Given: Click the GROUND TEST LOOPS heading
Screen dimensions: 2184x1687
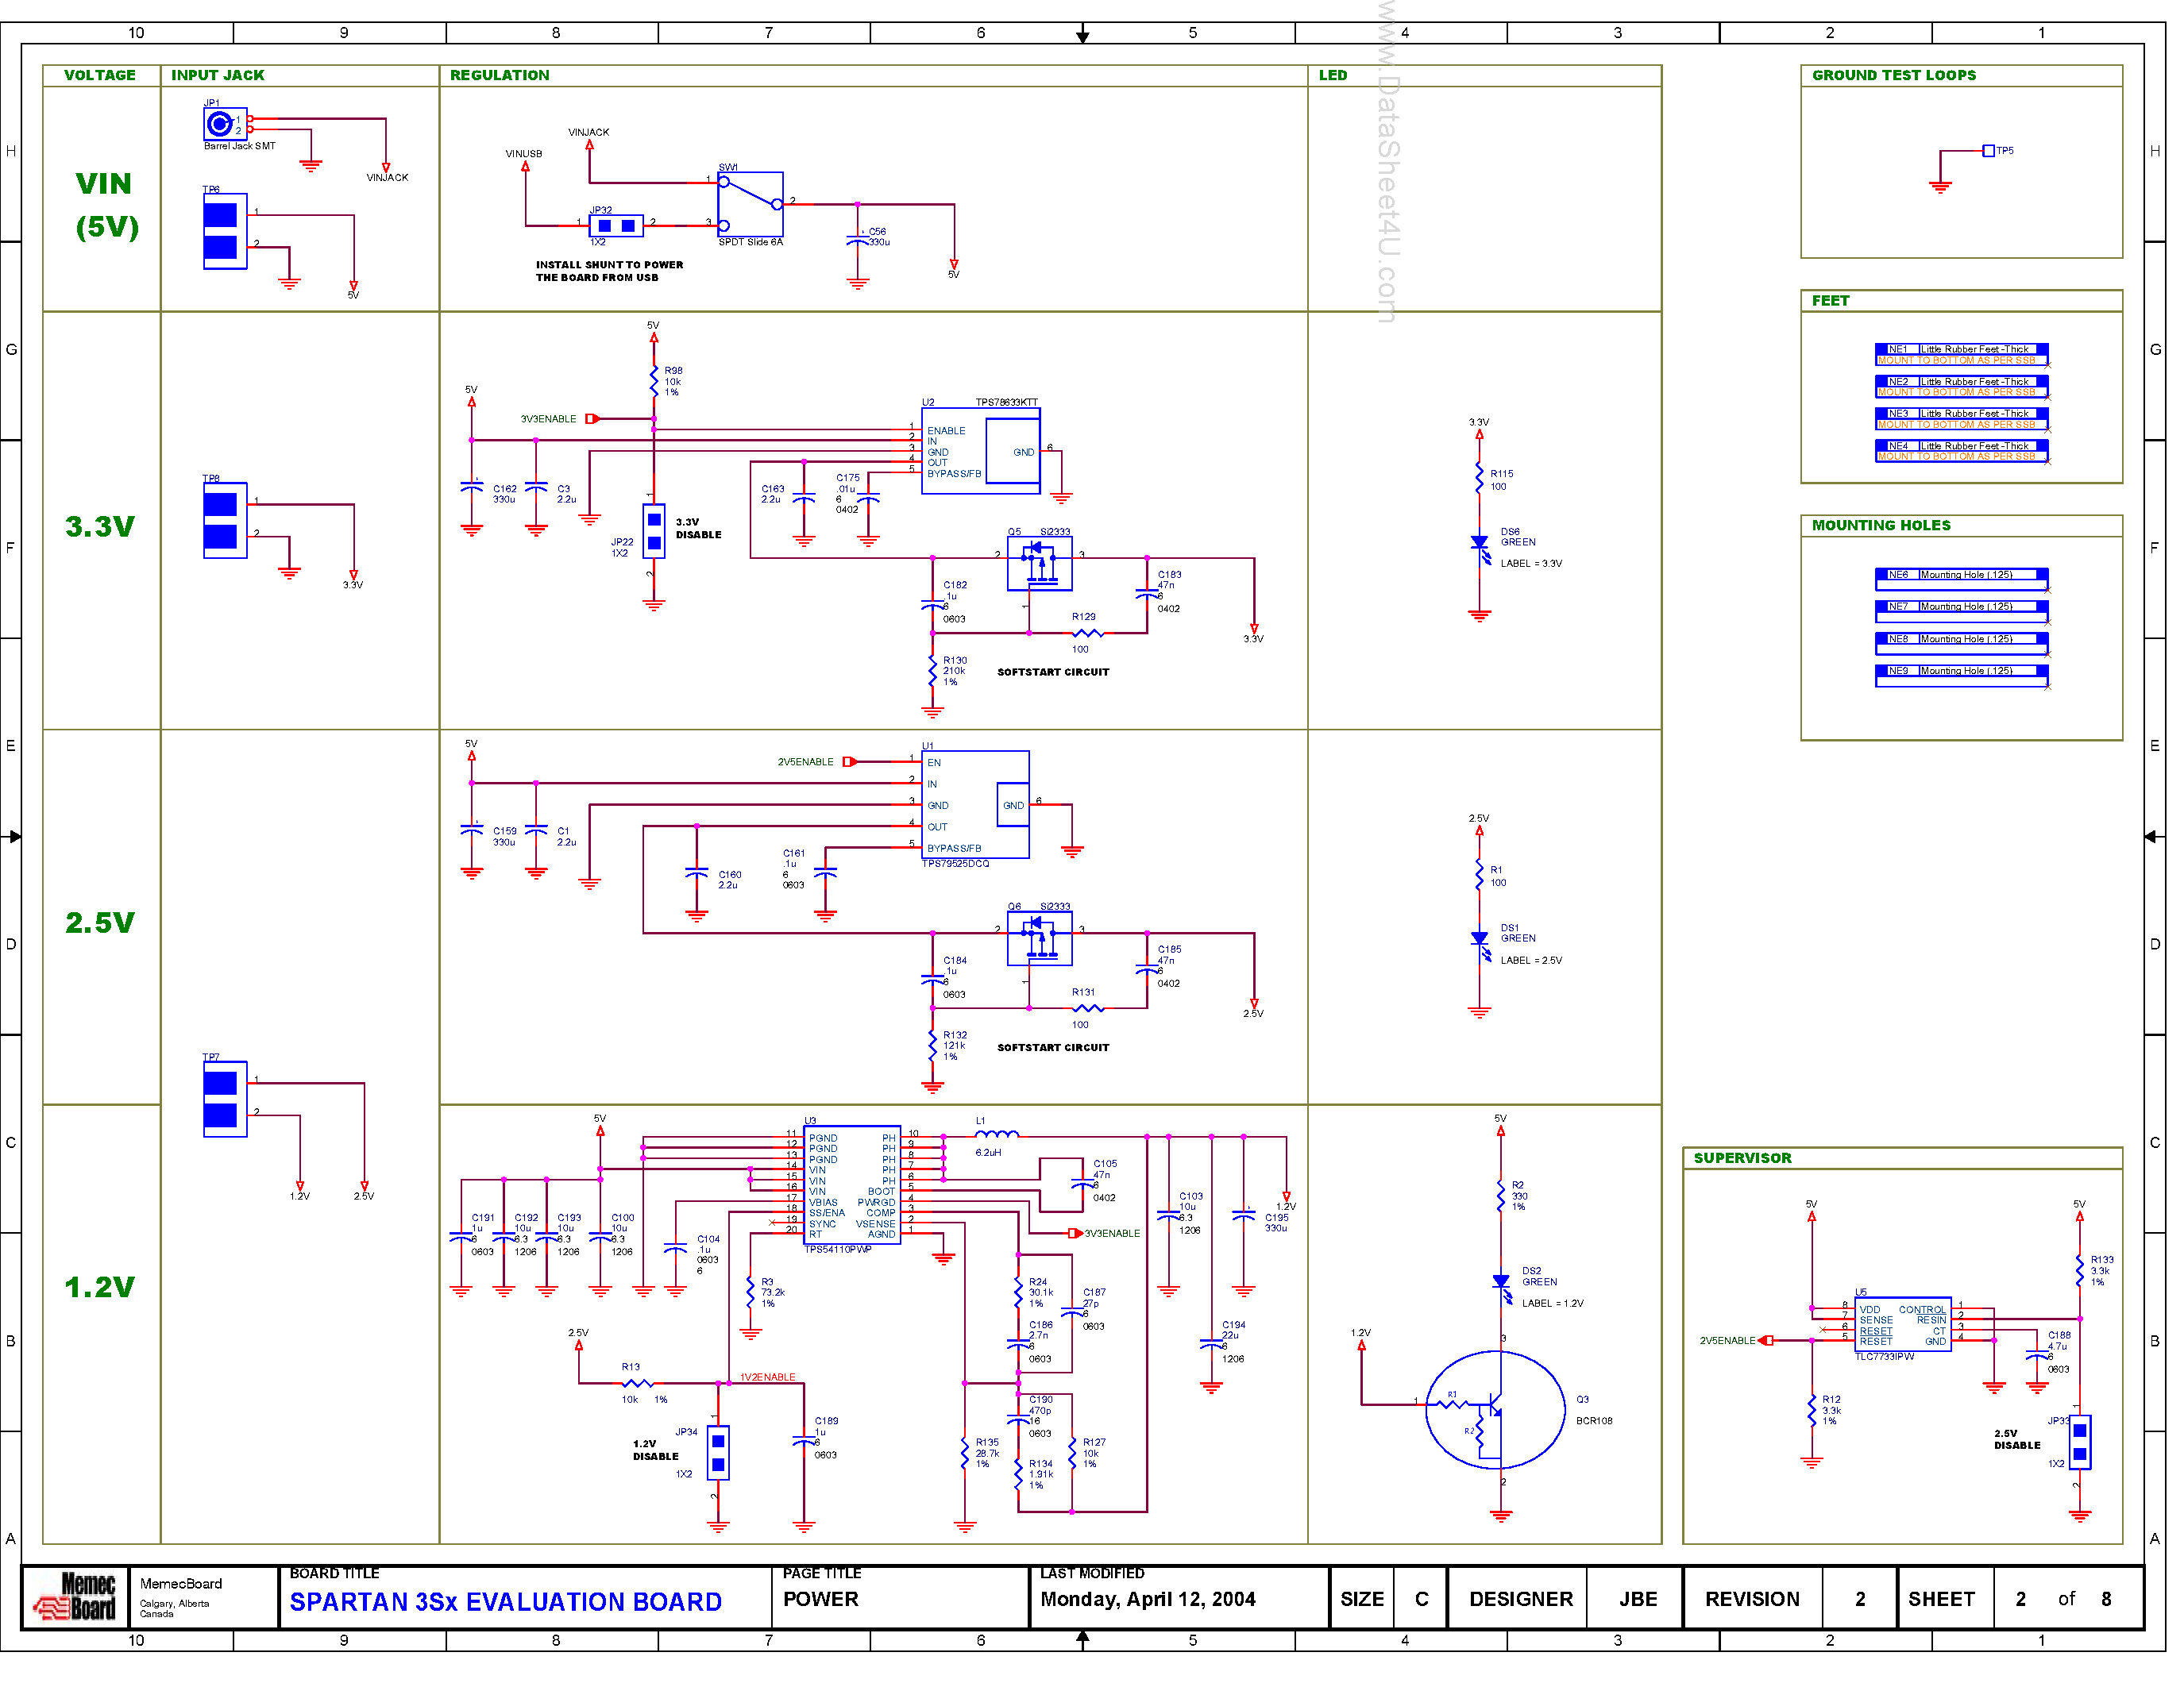Looking at the screenshot, I should point(1894,75).
